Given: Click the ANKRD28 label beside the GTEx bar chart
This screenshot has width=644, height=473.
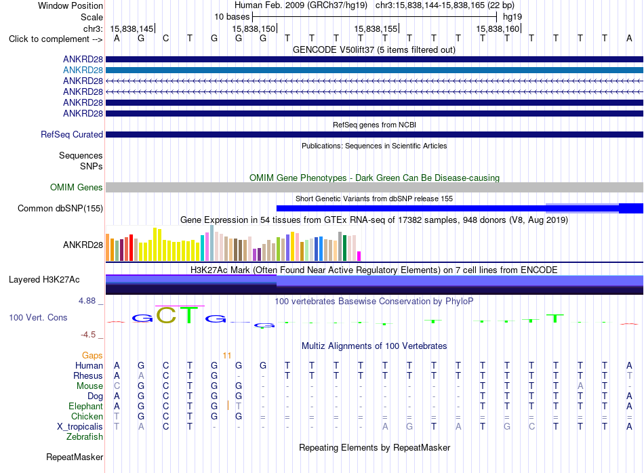Looking at the screenshot, I should tap(83, 245).
